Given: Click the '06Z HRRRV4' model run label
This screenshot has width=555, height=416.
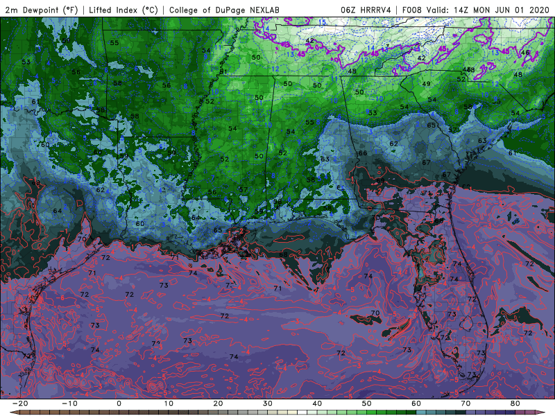Looking at the screenshot, I should pyautogui.click(x=366, y=10).
